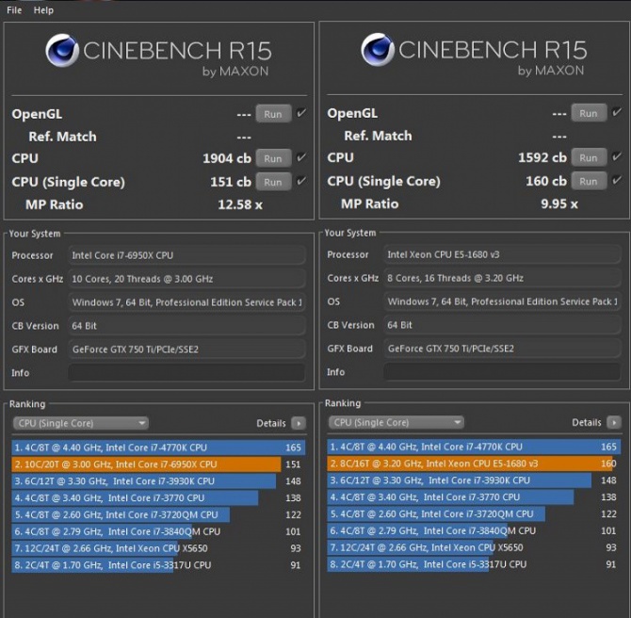
Task: Click GFX Board GeForce GTX 750 Ti field, right window
Action: tap(502, 349)
